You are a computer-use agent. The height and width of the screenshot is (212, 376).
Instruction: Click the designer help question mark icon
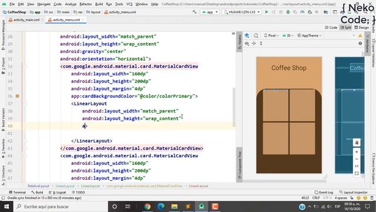click(x=360, y=44)
